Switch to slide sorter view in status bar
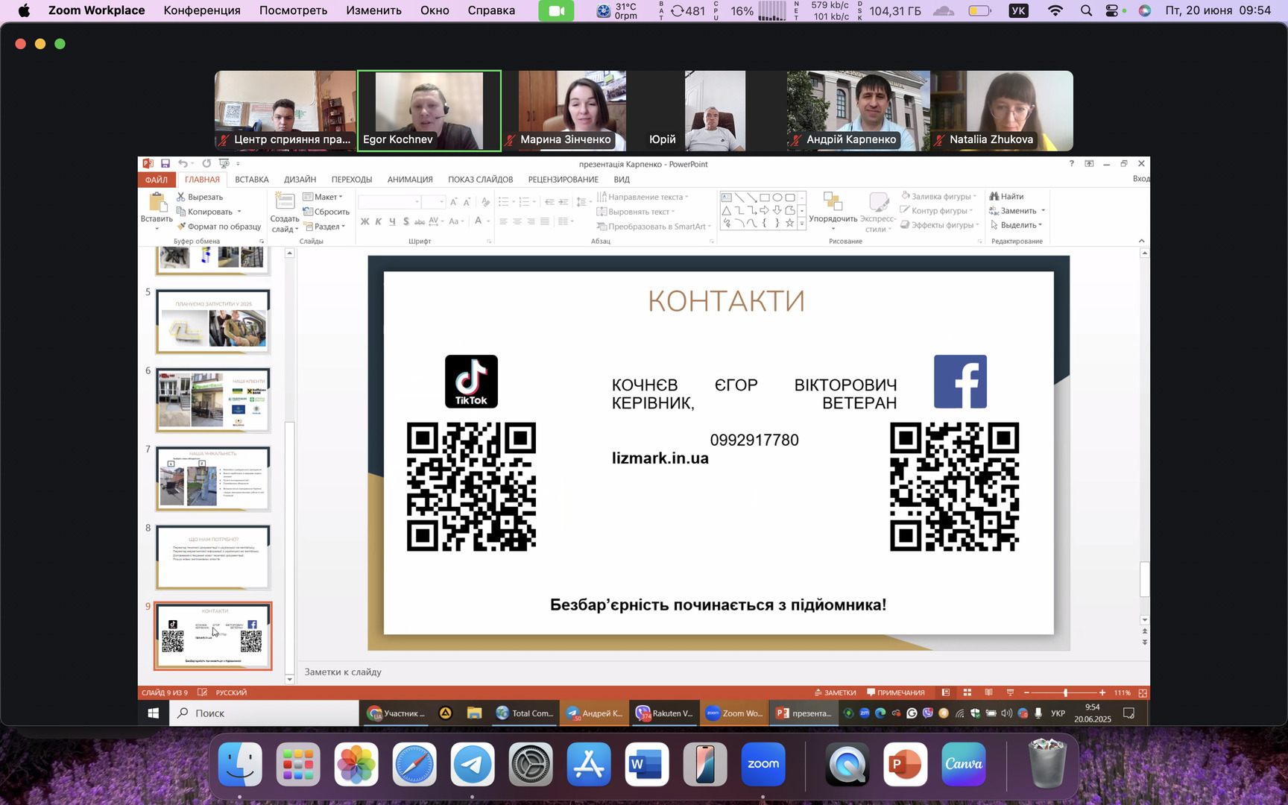Viewport: 1288px width, 805px height. coord(967,692)
